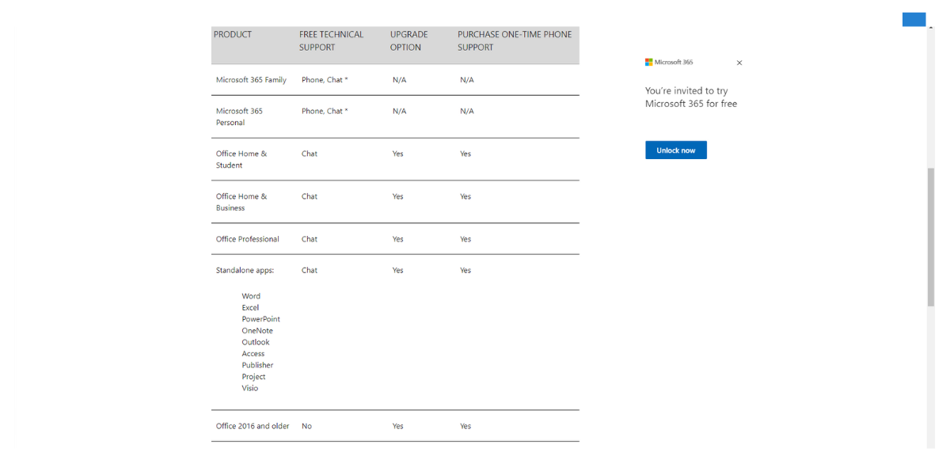Select the Microsoft 365 Personal product cell
The image size is (950, 475).
click(x=239, y=117)
